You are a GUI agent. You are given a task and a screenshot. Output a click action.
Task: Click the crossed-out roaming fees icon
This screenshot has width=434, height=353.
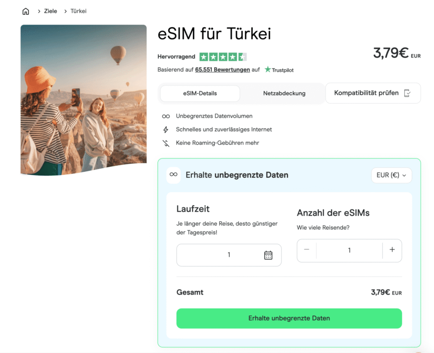click(x=167, y=143)
